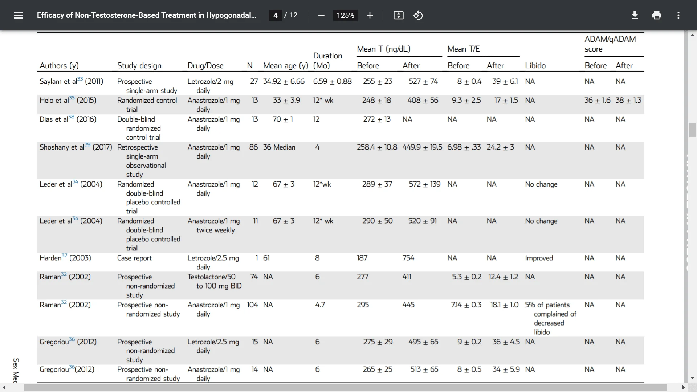The width and height of the screenshot is (697, 392).
Task: Click the horizontal scrollbar left arrow
Action: 4,388
